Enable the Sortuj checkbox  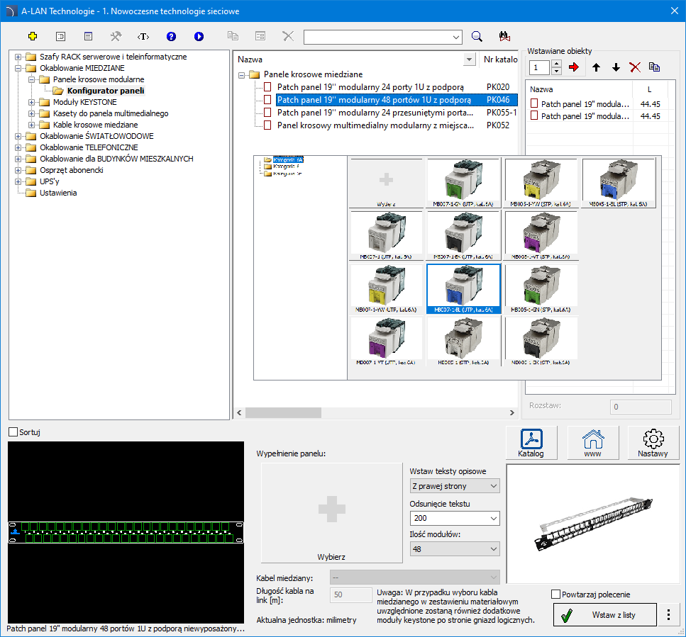(x=13, y=432)
